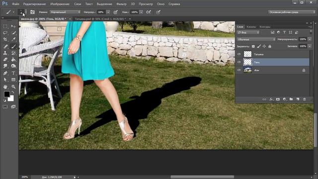Select the Smudge tool
Viewport: 318px width, 179px height.
coord(5,66)
